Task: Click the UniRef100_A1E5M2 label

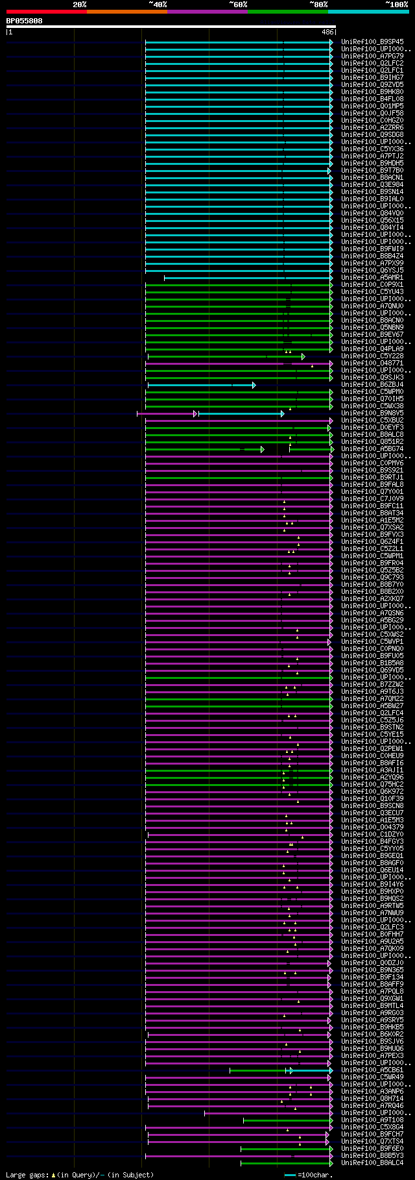Action: coord(372,520)
